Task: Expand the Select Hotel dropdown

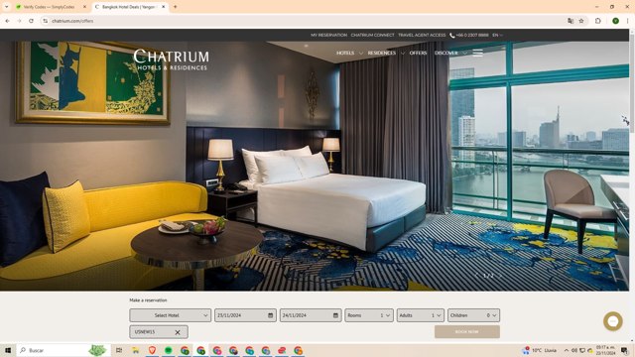Action: pos(170,315)
